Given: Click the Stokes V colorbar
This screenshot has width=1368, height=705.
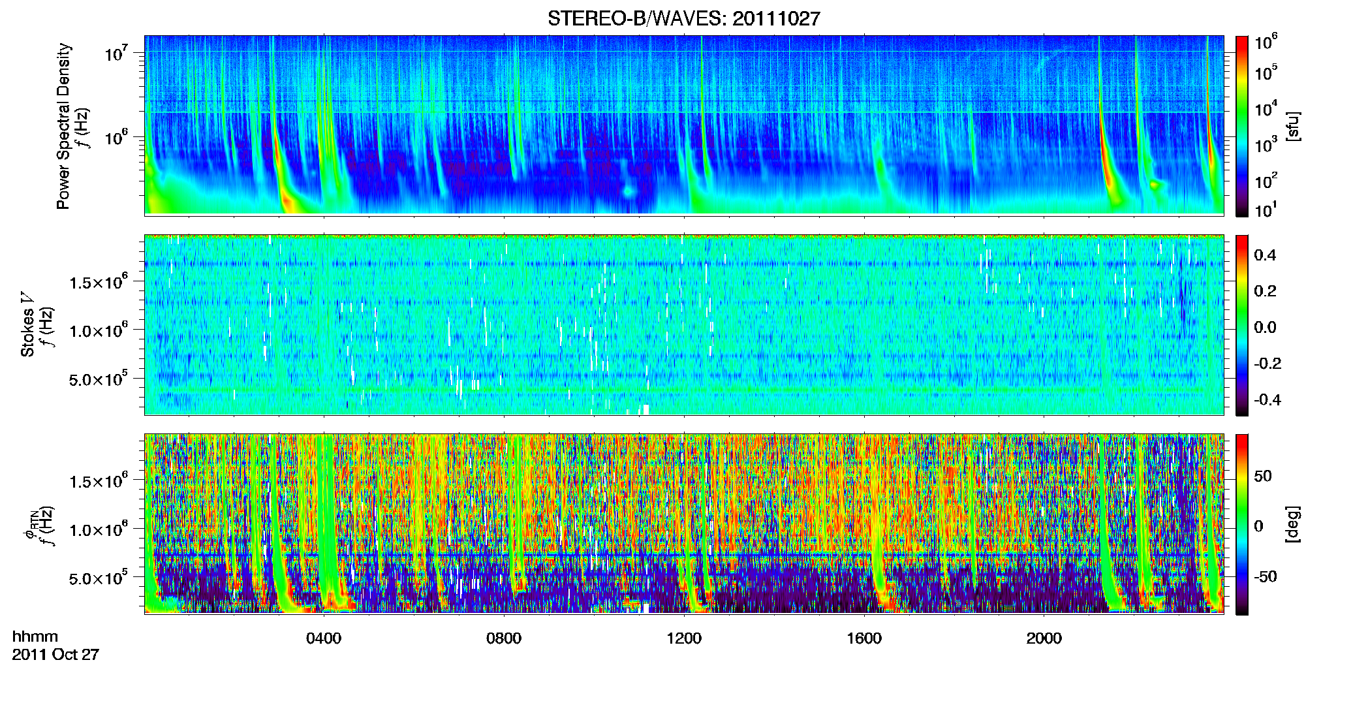Looking at the screenshot, I should click(1242, 325).
